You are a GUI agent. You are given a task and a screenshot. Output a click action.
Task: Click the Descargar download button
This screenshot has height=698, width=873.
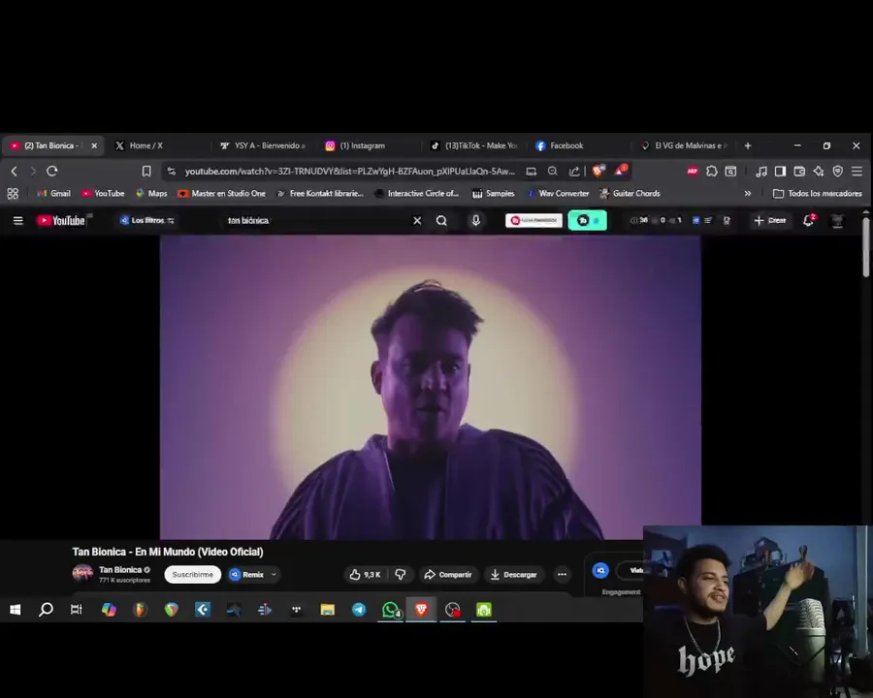point(513,575)
